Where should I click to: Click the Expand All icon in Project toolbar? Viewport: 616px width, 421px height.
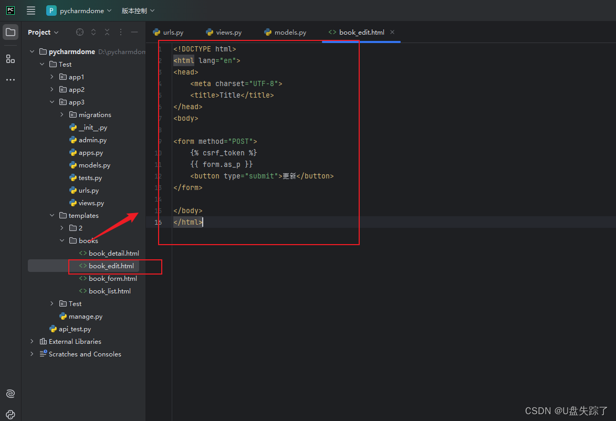point(93,32)
